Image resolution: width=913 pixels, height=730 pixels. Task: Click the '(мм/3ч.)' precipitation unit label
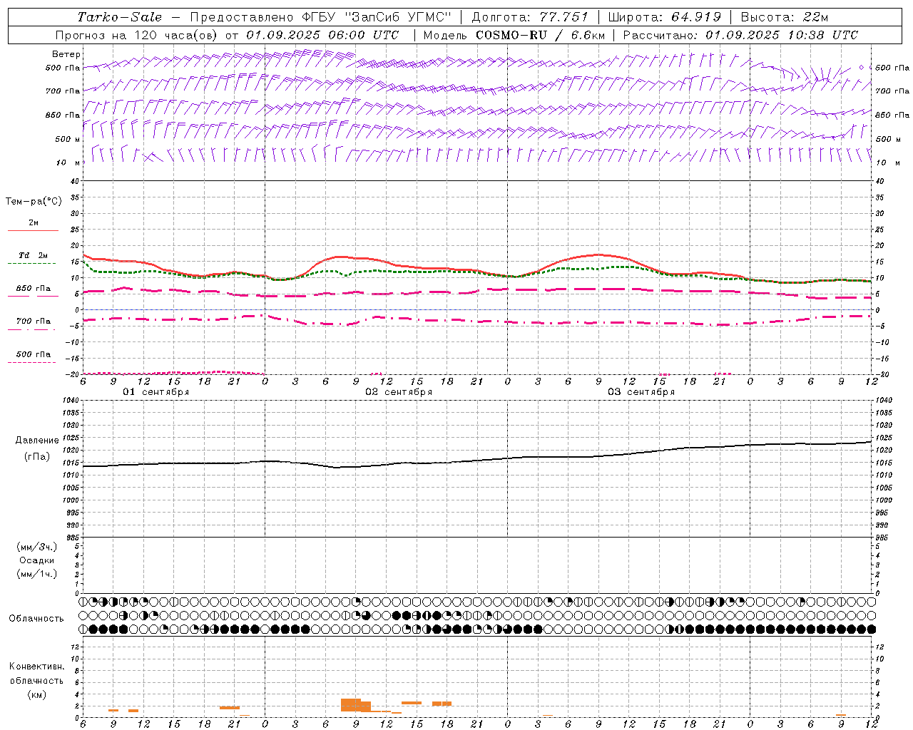(36, 547)
